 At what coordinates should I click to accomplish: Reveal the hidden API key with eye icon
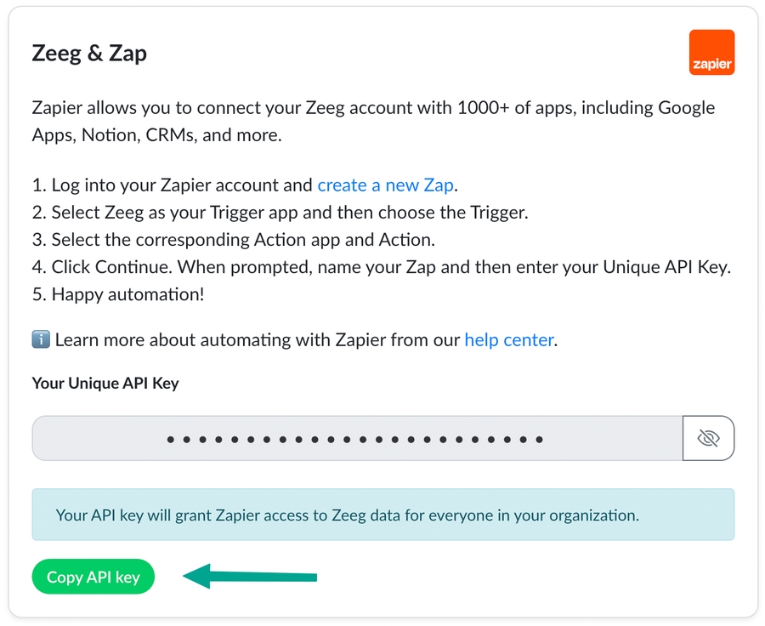(x=708, y=438)
